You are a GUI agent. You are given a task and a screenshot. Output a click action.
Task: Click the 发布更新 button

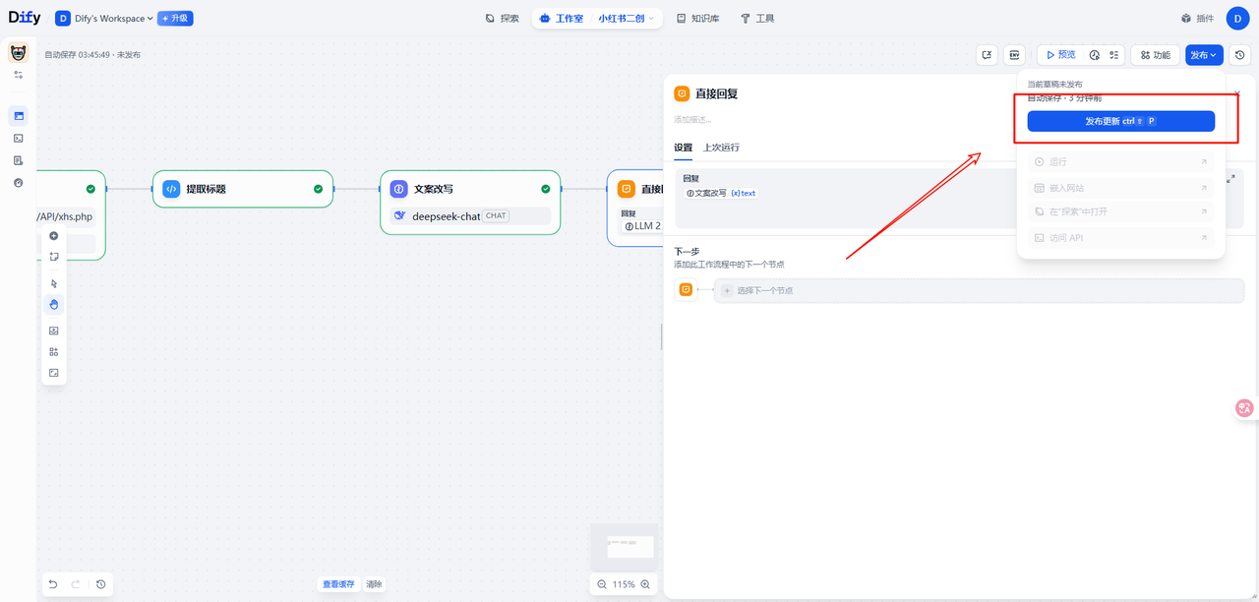coord(1120,121)
